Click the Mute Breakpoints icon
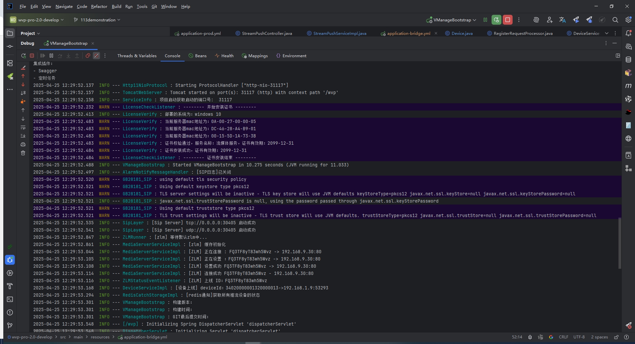Screen dimensions: 635x344 [96, 56]
